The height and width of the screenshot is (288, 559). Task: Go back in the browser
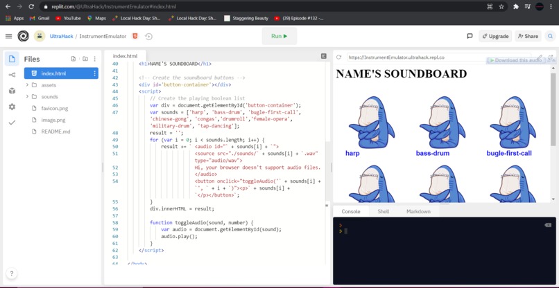[x=8, y=6]
